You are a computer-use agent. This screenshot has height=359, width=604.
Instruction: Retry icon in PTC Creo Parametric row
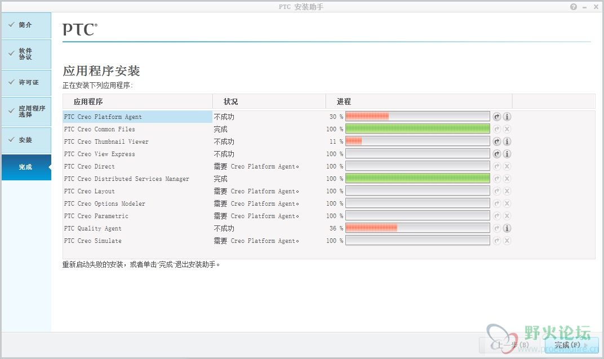[x=497, y=216]
